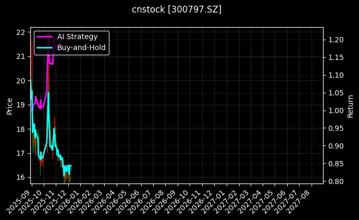Click the 19 price tick label
The height and width of the screenshot is (220, 359).
pos(21,105)
